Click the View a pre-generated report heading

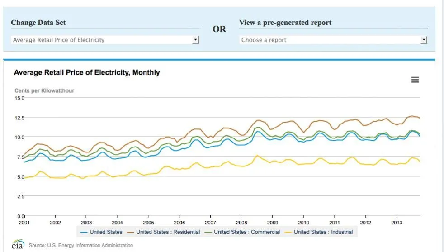tap(285, 23)
